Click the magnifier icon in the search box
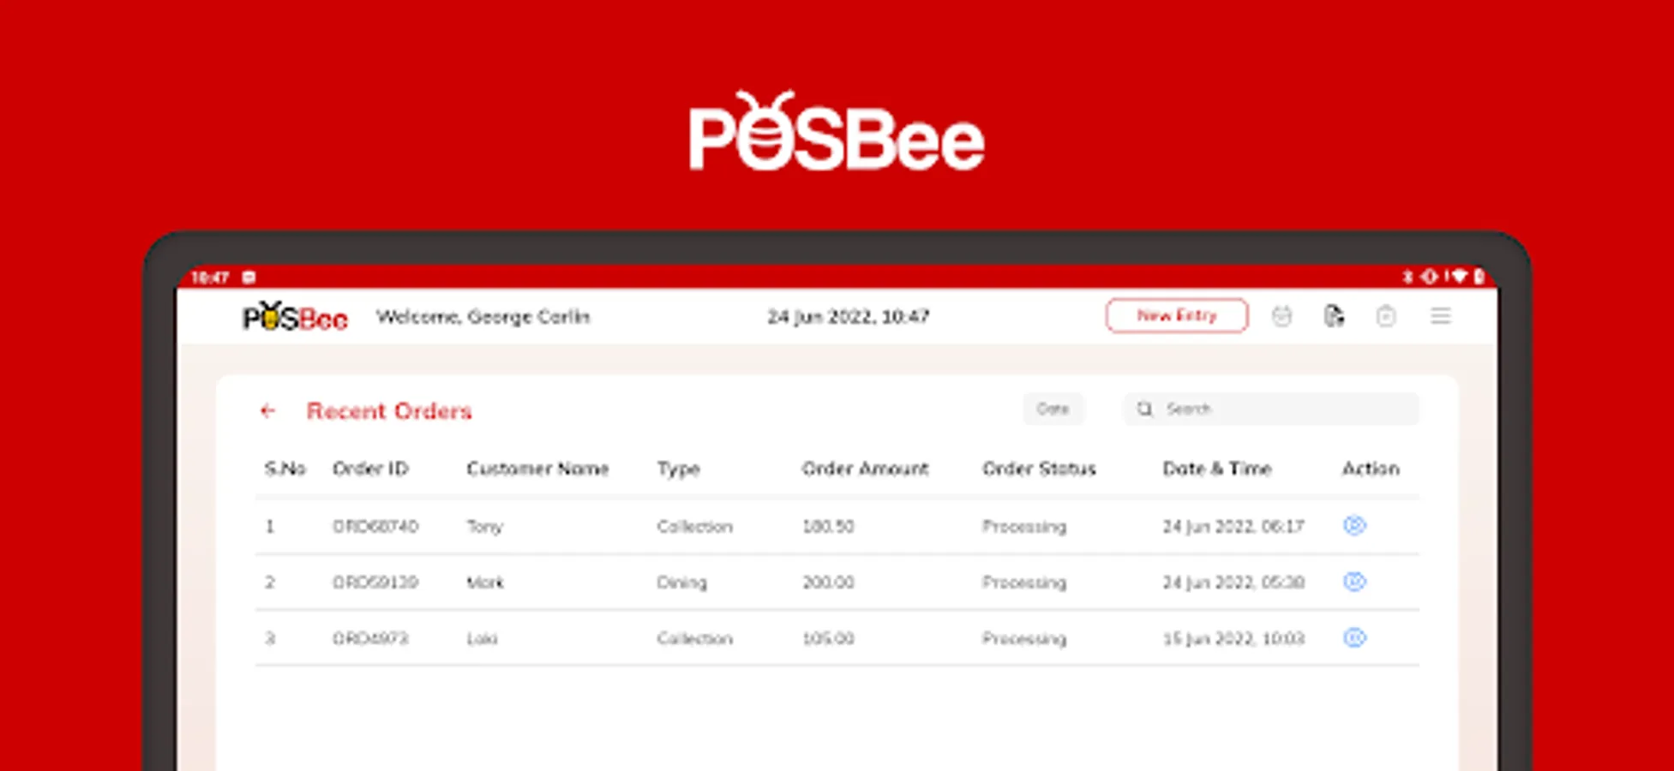Screen dimensions: 1674x771 click(1144, 409)
